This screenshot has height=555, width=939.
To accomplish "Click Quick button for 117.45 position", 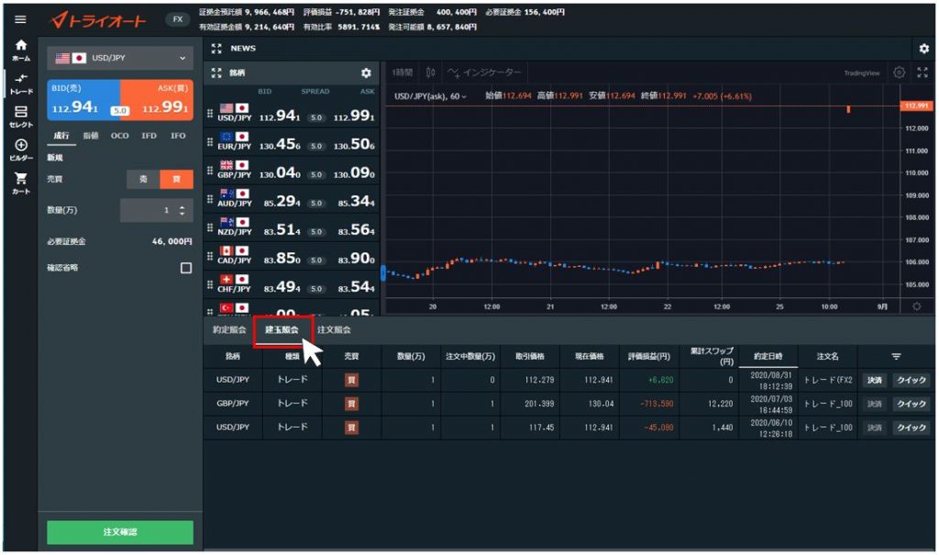I will pyautogui.click(x=911, y=427).
